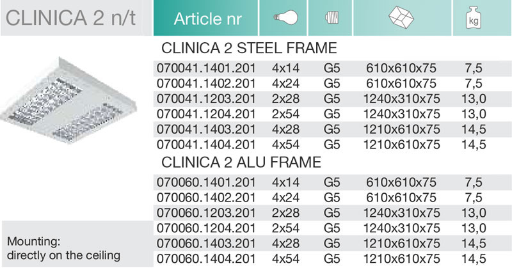Select article 070041.1402.201

[206, 84]
